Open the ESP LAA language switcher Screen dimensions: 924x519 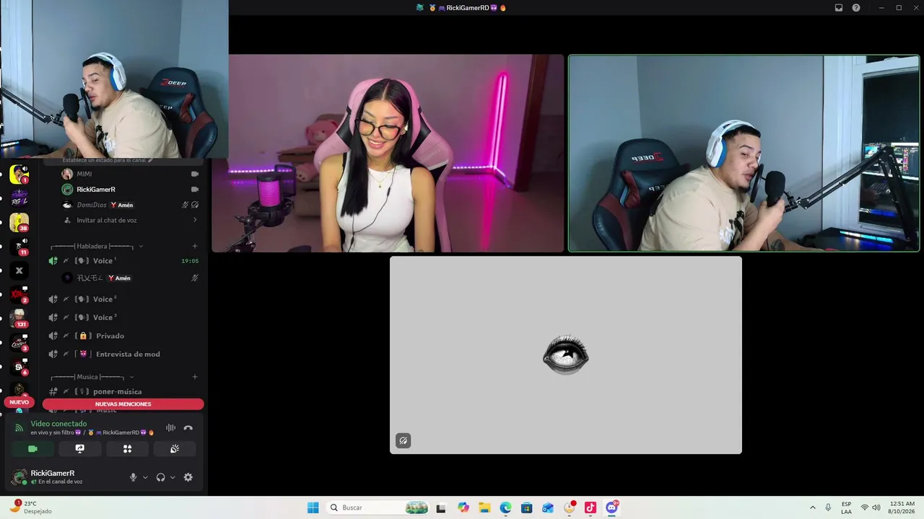tap(846, 507)
